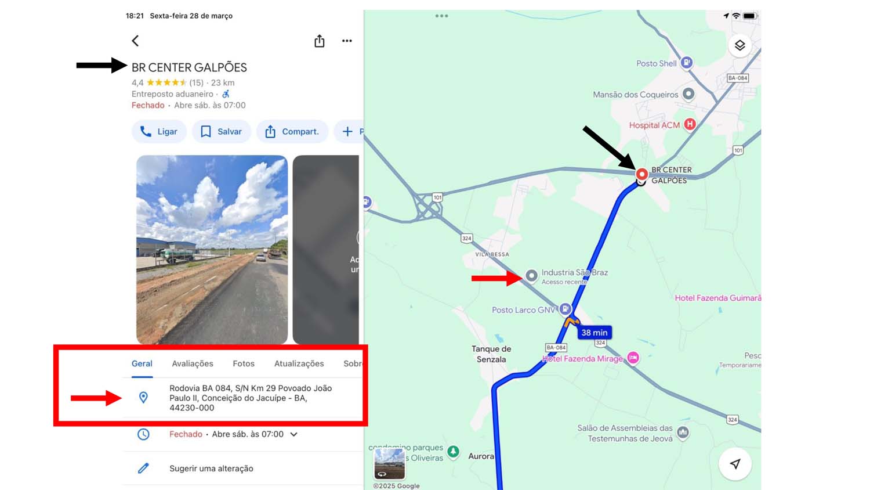Screen dimensions: 870x490
Task: Switch to the Avaliações tab
Action: tap(193, 363)
